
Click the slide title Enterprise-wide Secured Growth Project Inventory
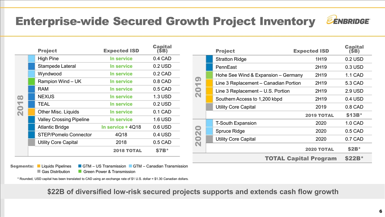point(165,21)
